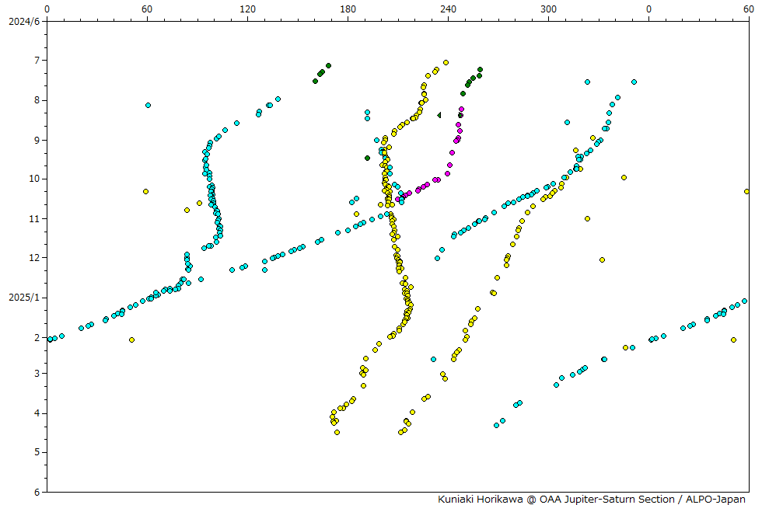
Task: Click the isolated cyan point near longitude 310, month 8.5
Action: pyautogui.click(x=567, y=122)
